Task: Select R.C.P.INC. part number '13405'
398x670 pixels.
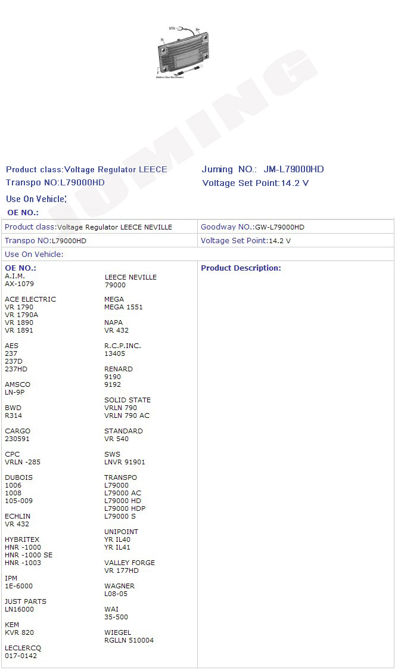Action: tap(115, 354)
